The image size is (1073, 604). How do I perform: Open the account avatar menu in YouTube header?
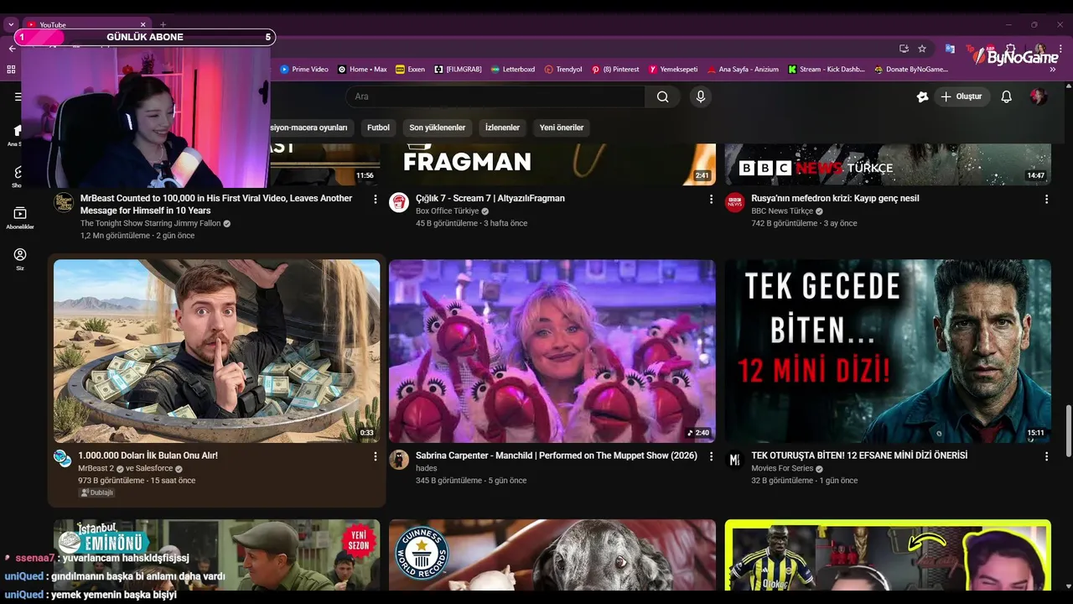1038,96
